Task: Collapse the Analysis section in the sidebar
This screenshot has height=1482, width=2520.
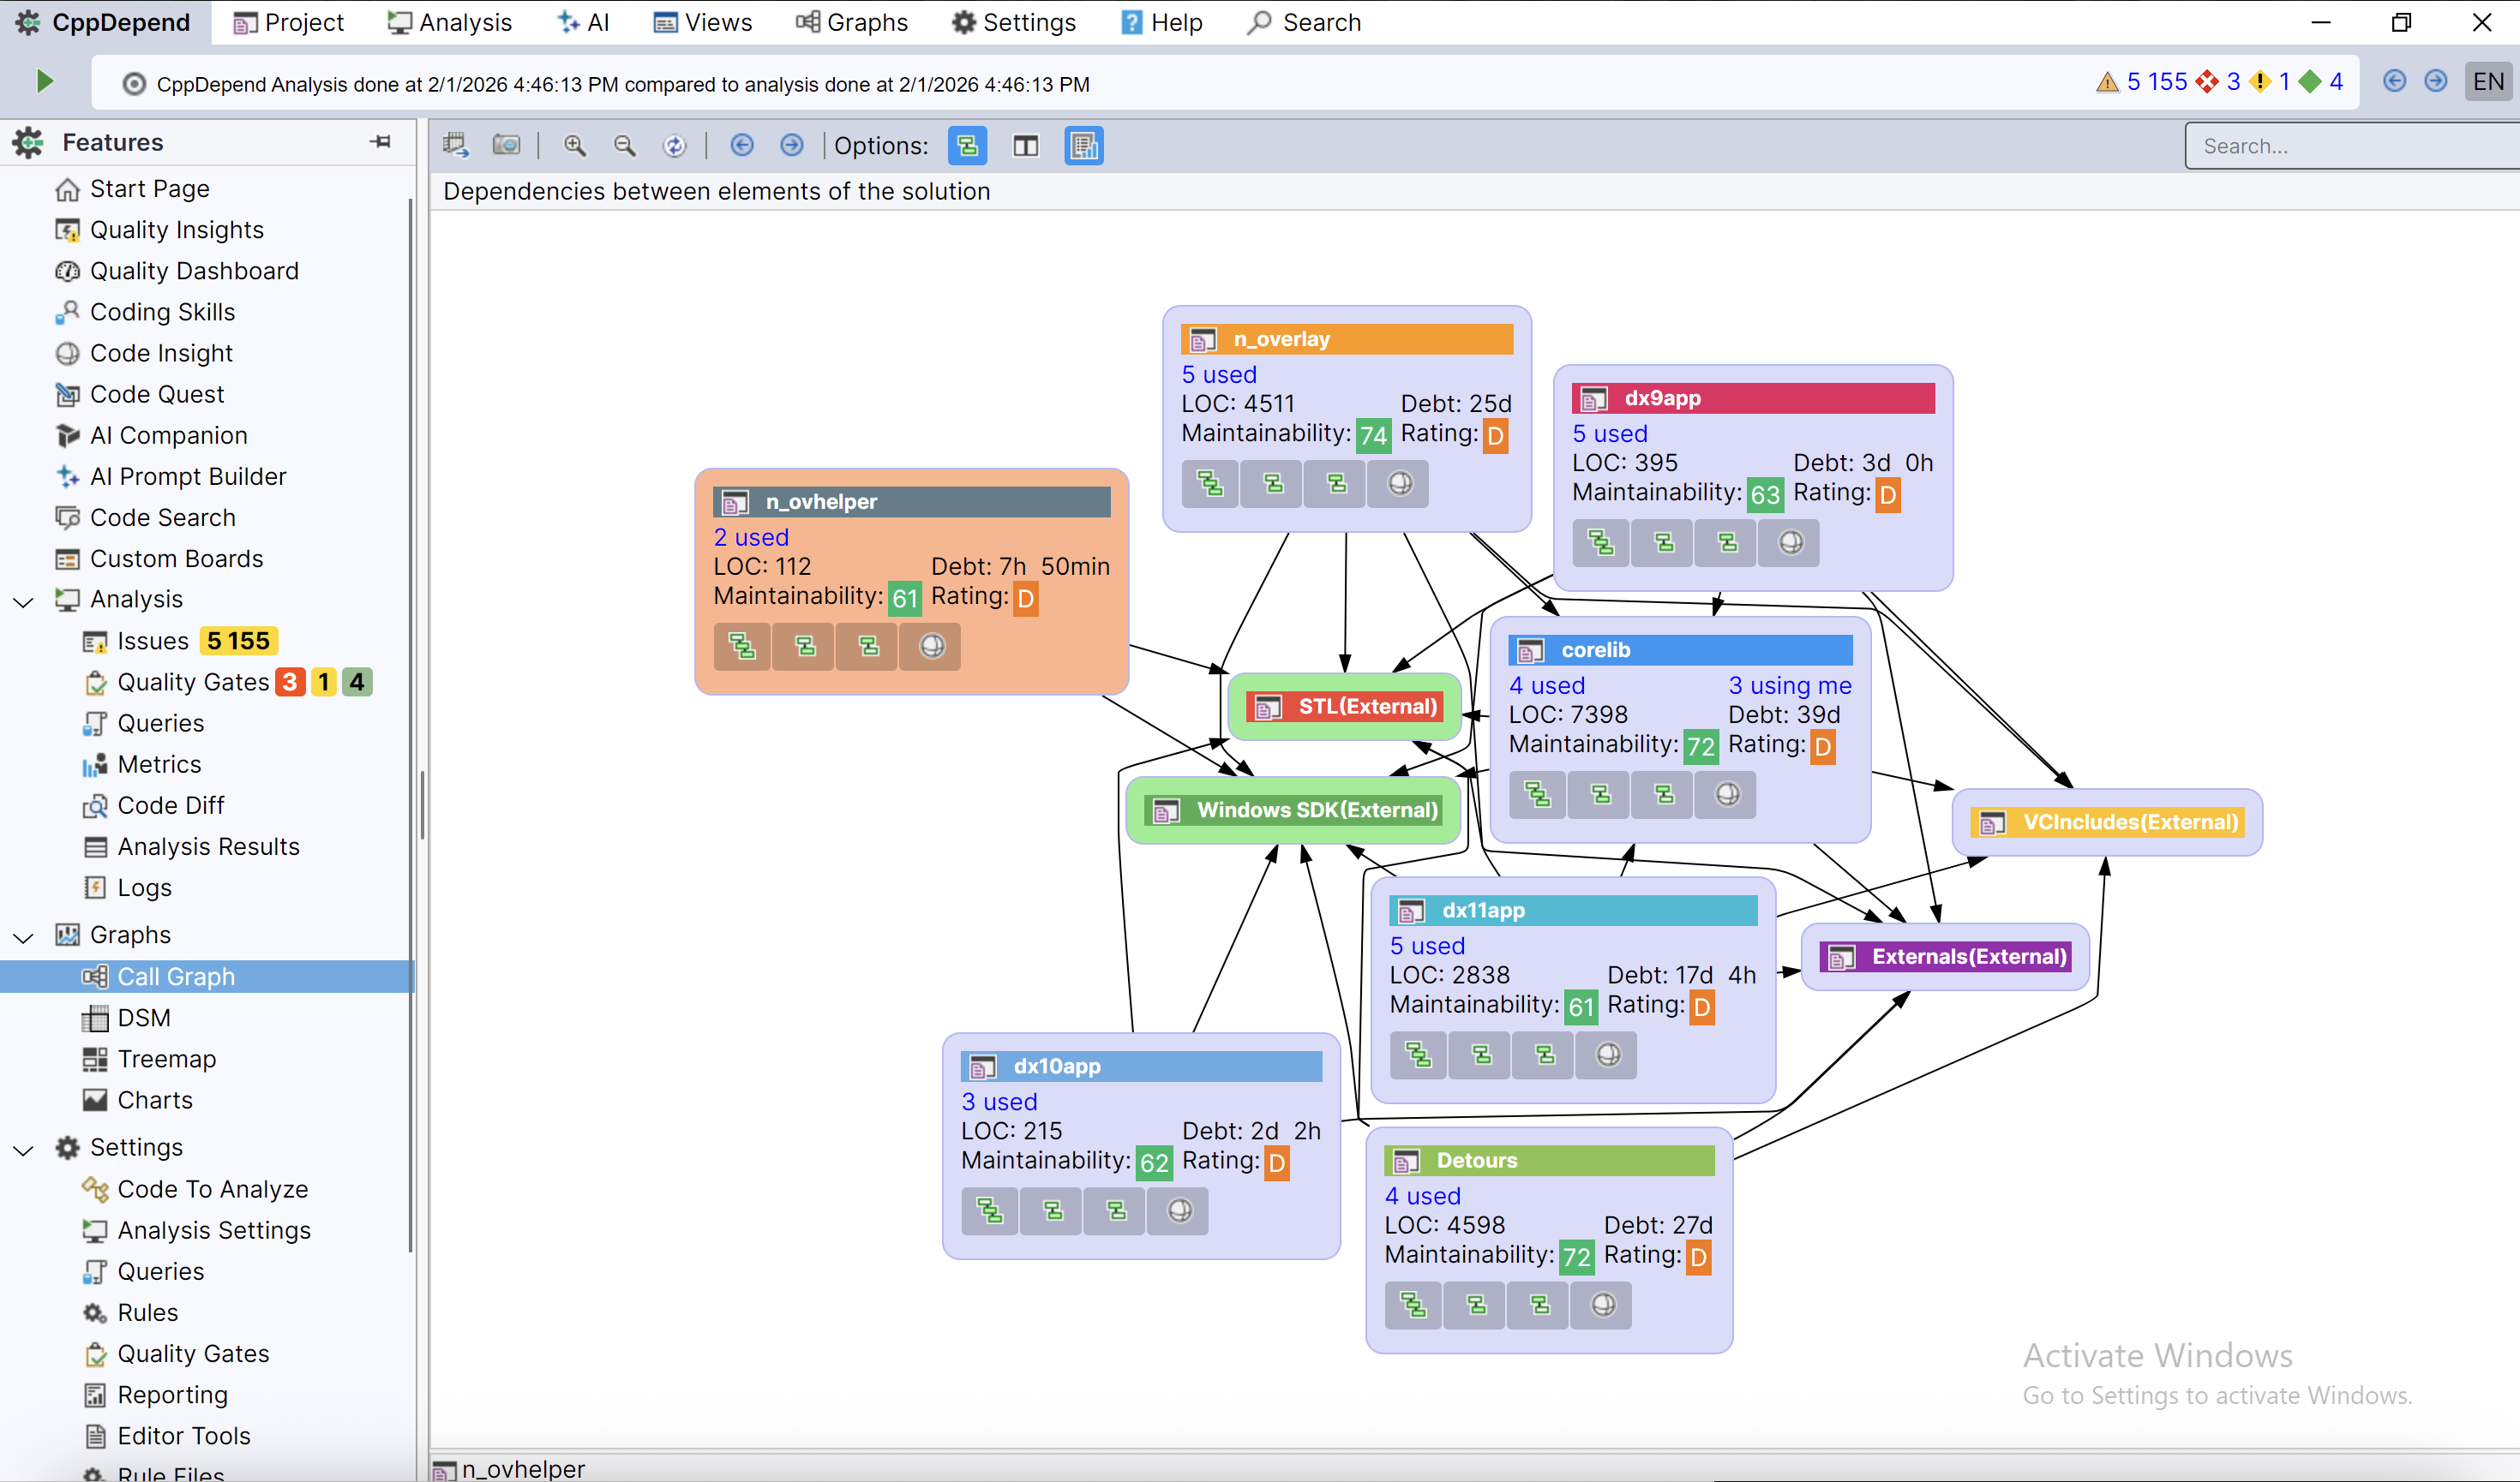Action: [x=23, y=601]
